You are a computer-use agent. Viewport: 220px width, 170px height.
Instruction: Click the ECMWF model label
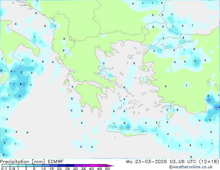click(x=56, y=162)
